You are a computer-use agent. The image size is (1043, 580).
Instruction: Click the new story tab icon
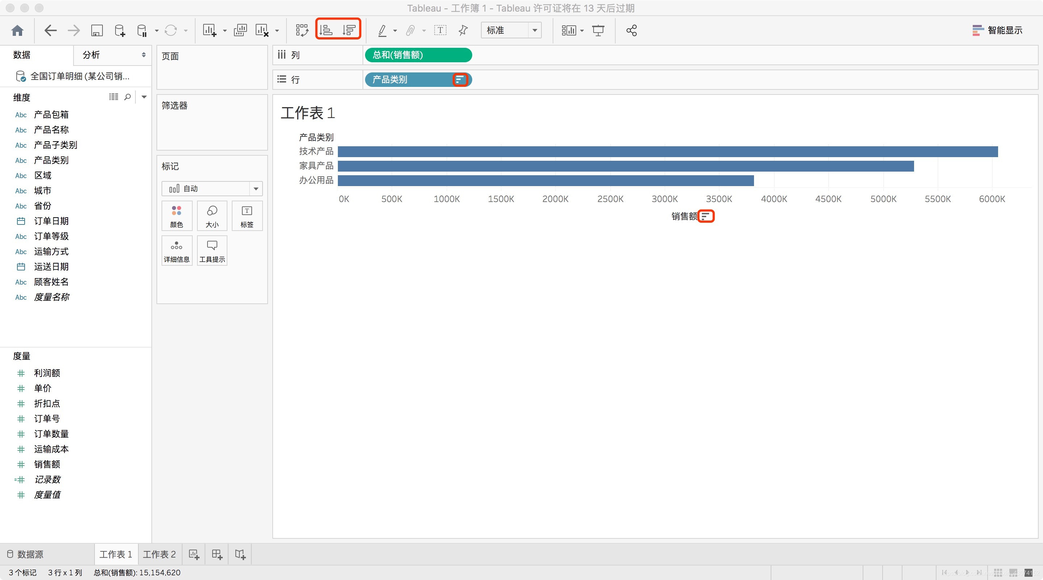tap(240, 554)
